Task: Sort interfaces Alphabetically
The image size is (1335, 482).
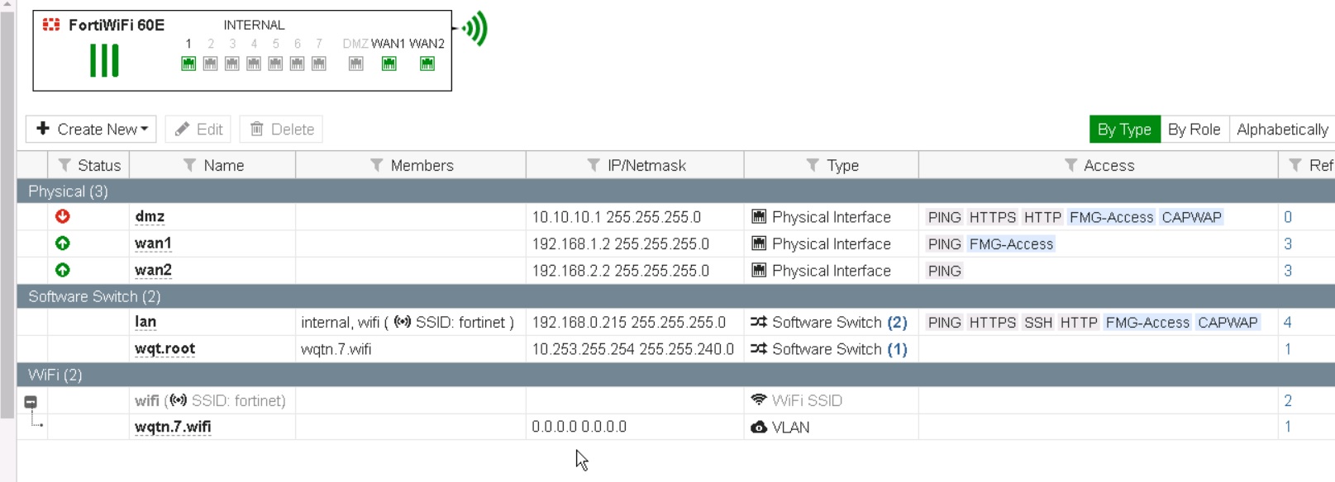Action: 1281,130
